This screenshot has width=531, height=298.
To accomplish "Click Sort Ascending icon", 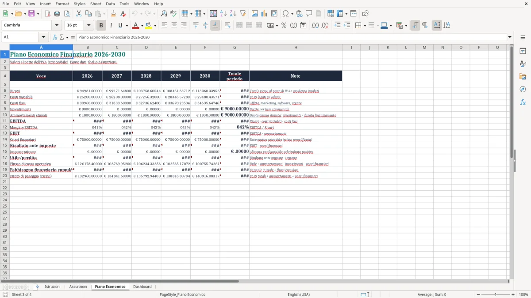I will [x=223, y=14].
